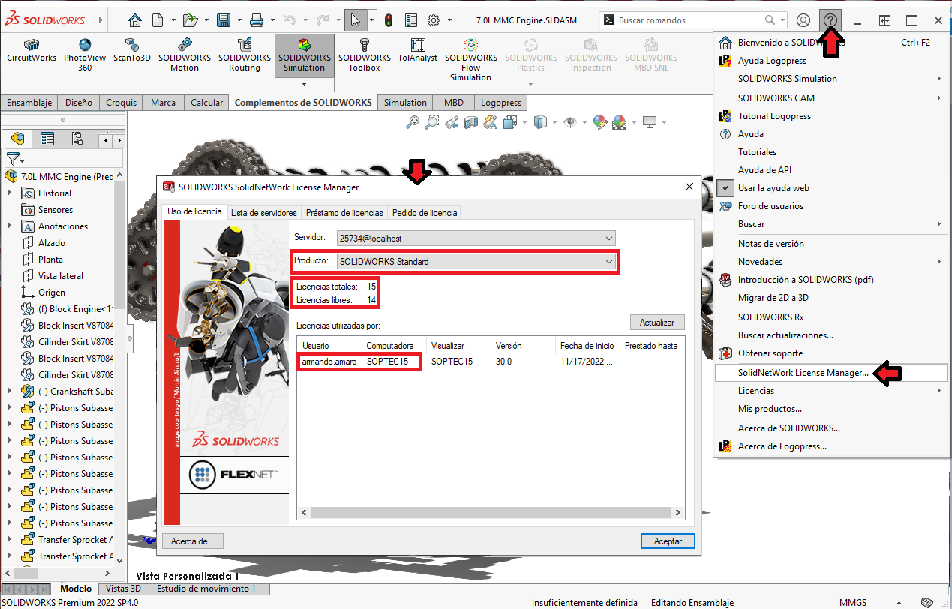Screen dimensions: 952x609
Task: Activate SOLIDWORKS Flow Simulation add-in
Action: [471, 60]
